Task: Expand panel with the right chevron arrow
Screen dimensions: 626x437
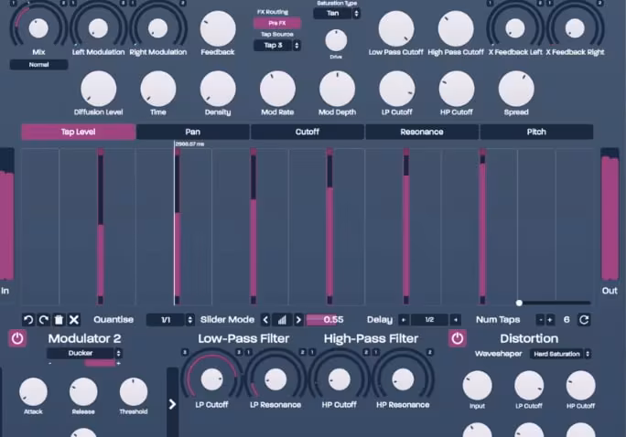Action: coord(172,404)
